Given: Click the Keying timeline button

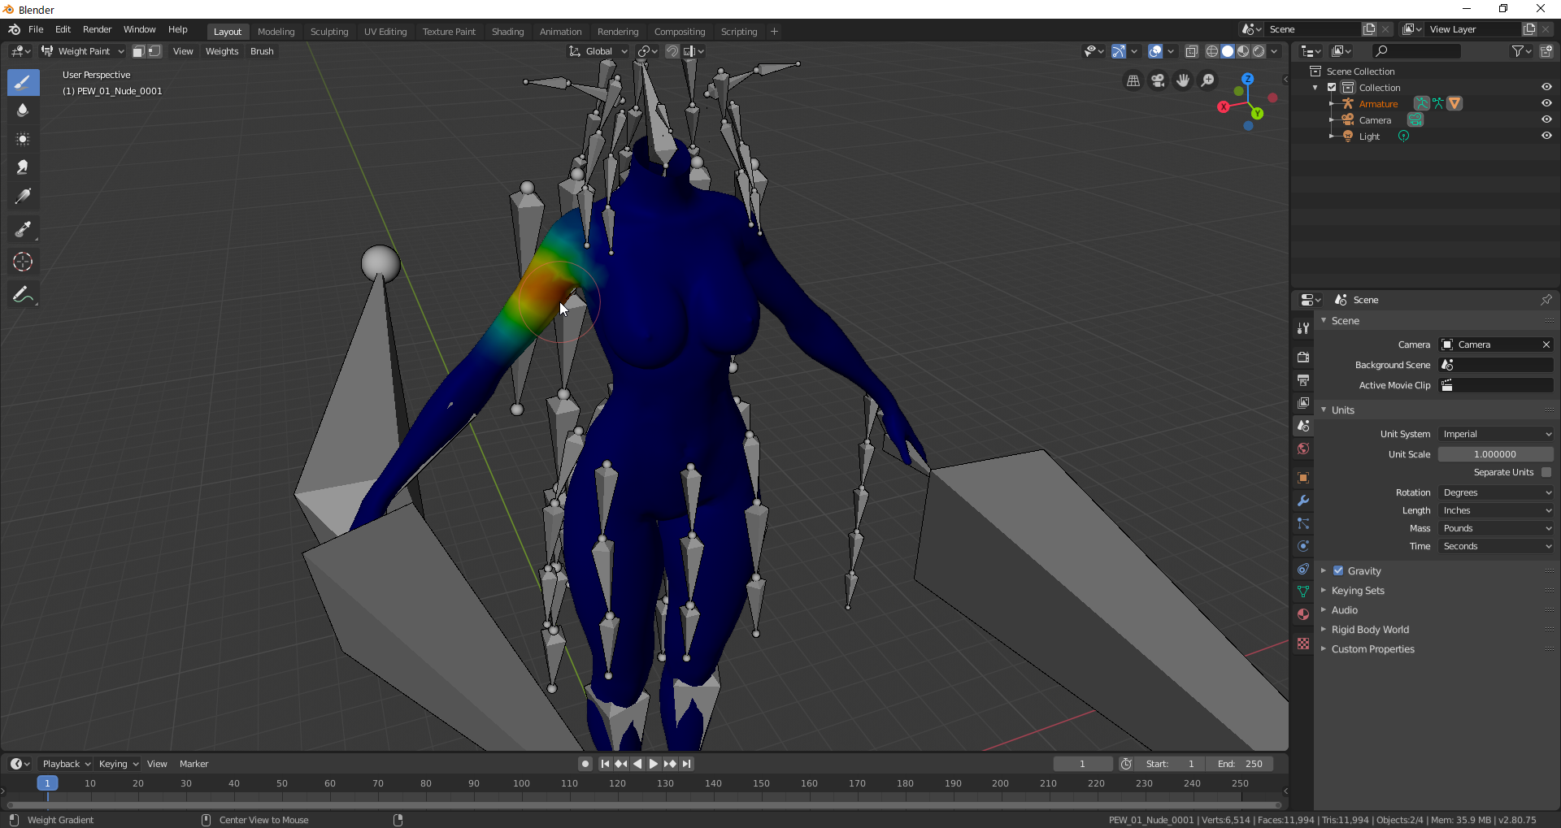Looking at the screenshot, I should pos(118,764).
